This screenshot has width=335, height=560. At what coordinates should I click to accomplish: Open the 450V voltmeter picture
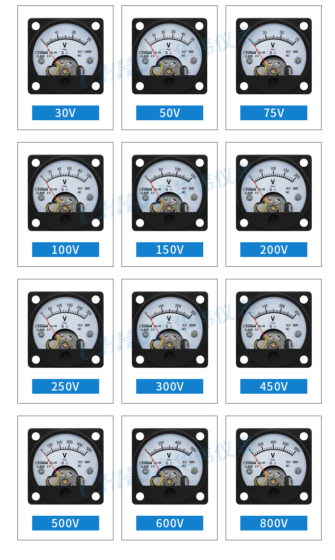point(274,329)
